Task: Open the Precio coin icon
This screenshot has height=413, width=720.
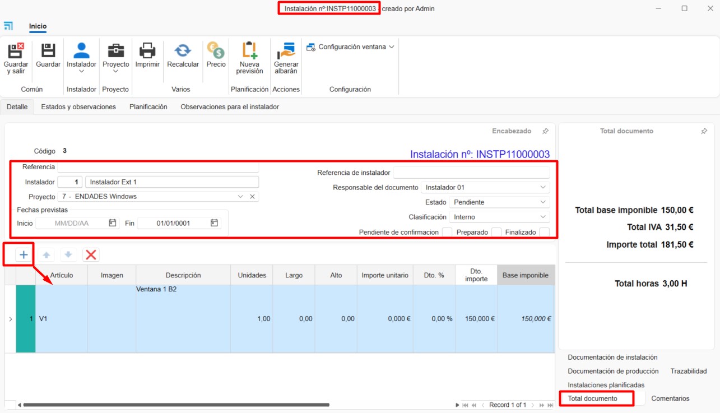Action: pyautogui.click(x=216, y=51)
